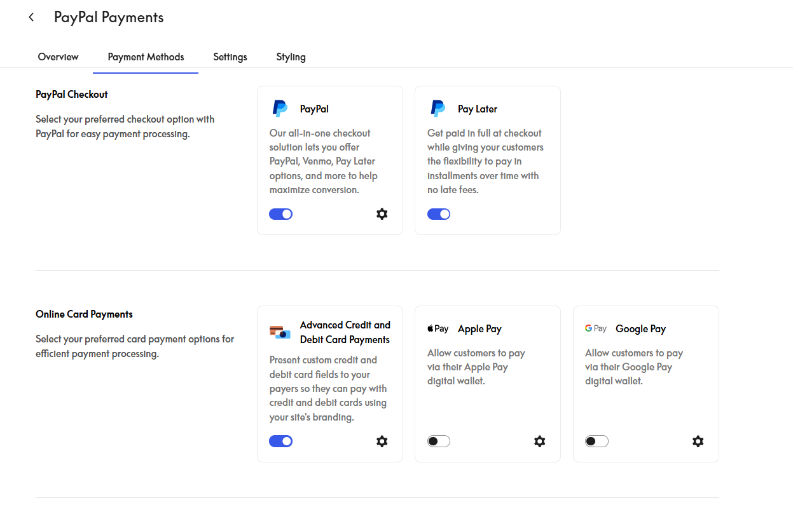Click the 'Our all-in-one checkout solution' description
Image resolution: width=793 pixels, height=519 pixels.
coord(324,161)
